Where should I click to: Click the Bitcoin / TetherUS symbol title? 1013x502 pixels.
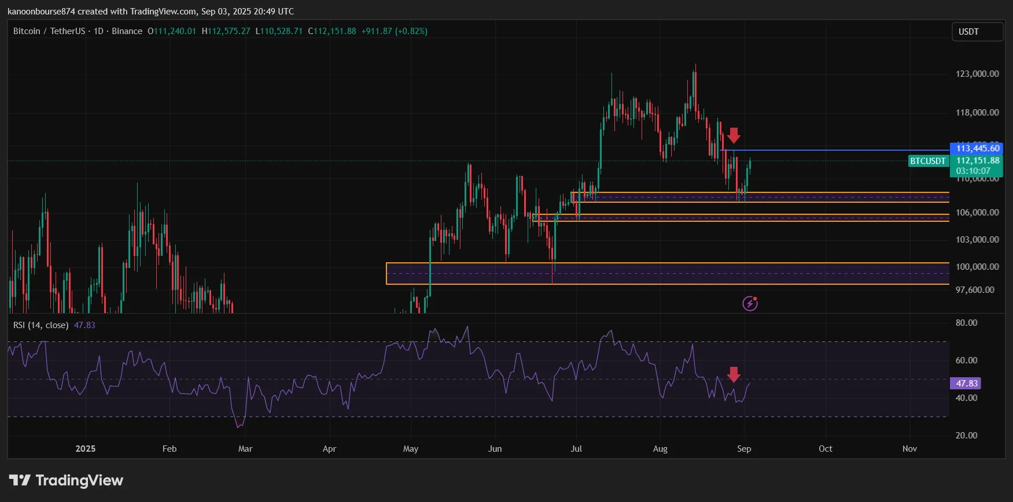click(x=49, y=31)
